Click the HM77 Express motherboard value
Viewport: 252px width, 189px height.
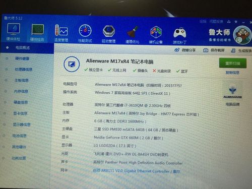(147, 114)
